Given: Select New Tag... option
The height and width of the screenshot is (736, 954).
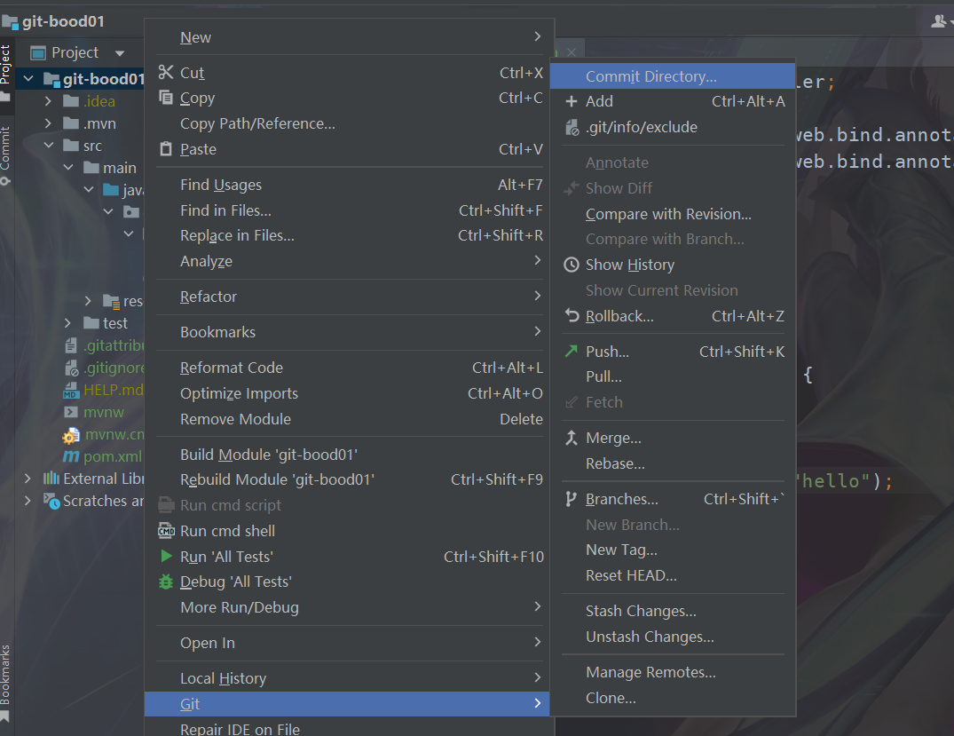Looking at the screenshot, I should tap(673, 550).
